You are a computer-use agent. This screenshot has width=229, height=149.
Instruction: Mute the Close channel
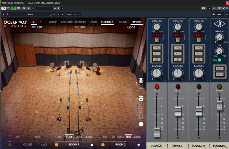tap(157, 86)
